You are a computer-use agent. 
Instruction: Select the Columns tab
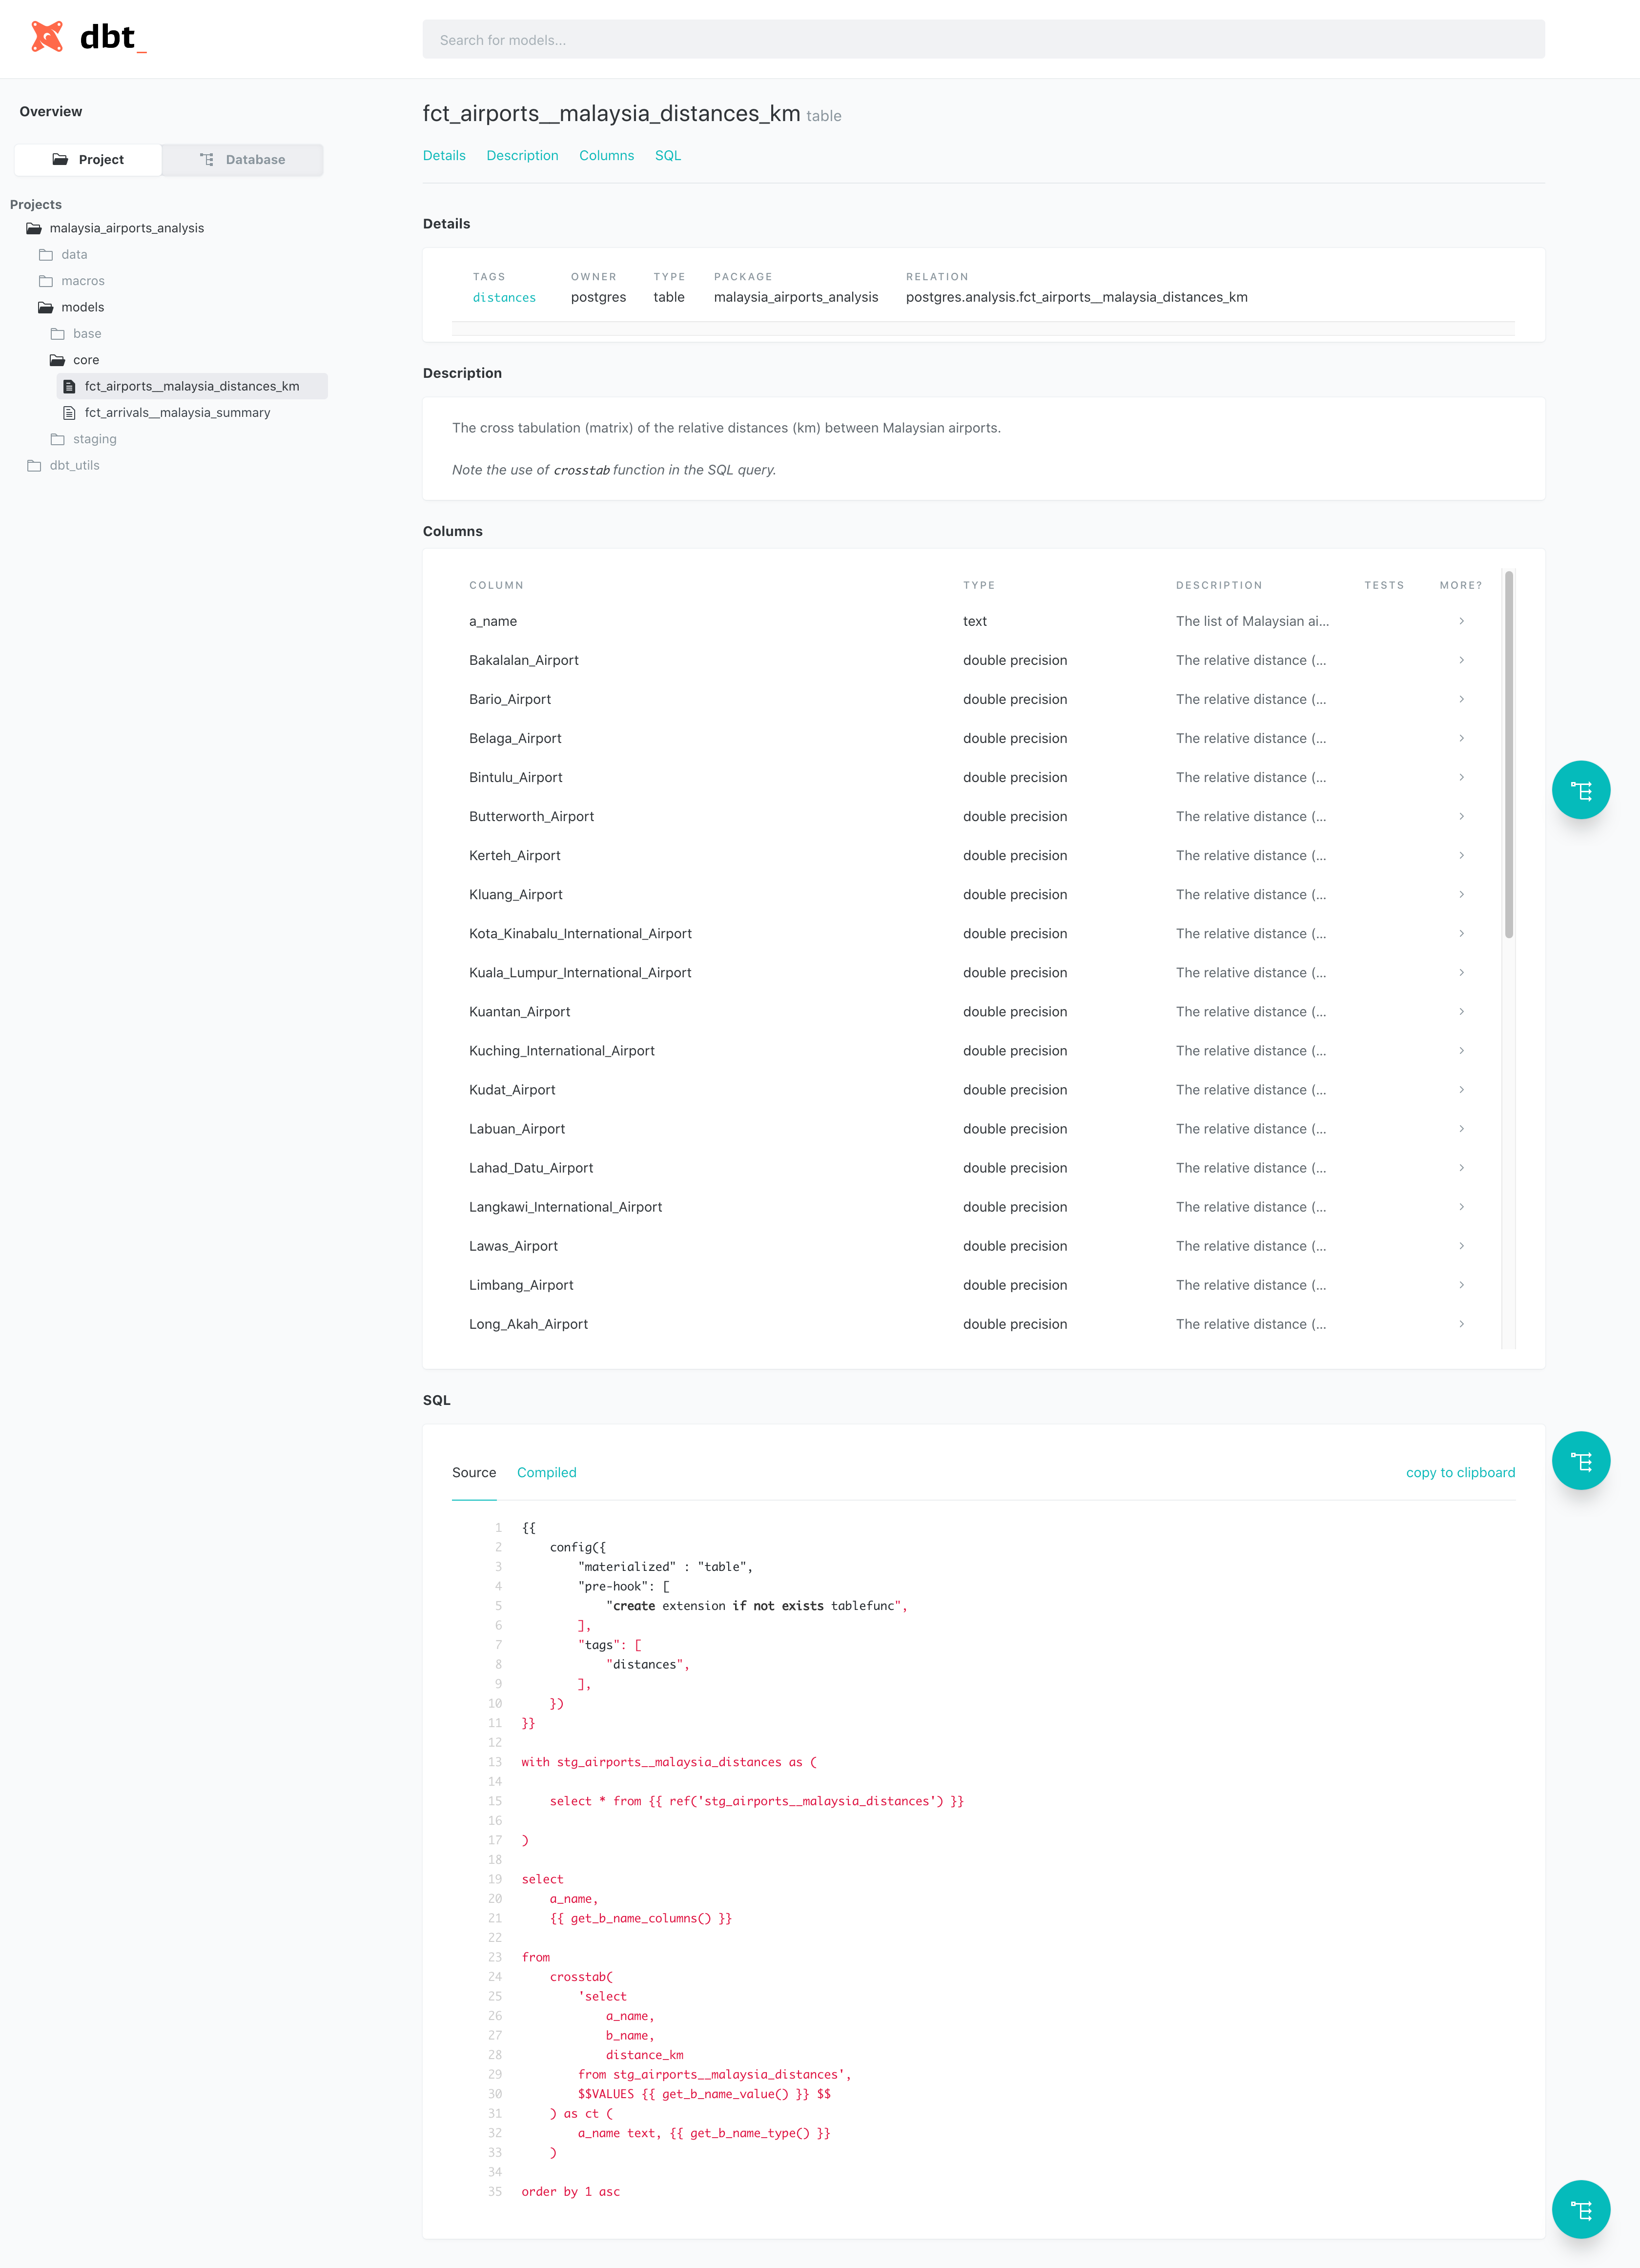pos(606,155)
